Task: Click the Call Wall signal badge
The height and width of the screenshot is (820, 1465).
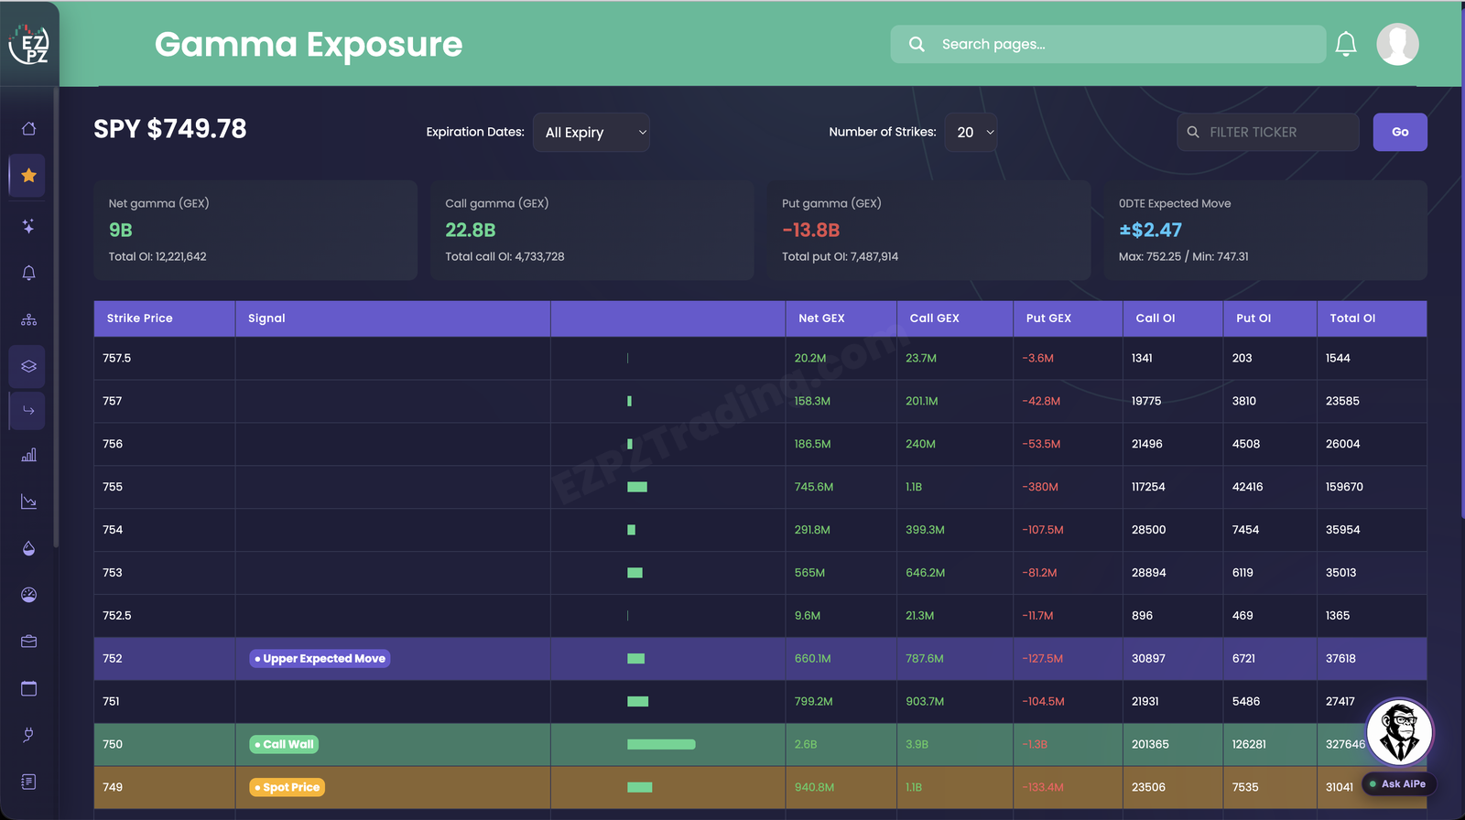Action: pos(284,744)
